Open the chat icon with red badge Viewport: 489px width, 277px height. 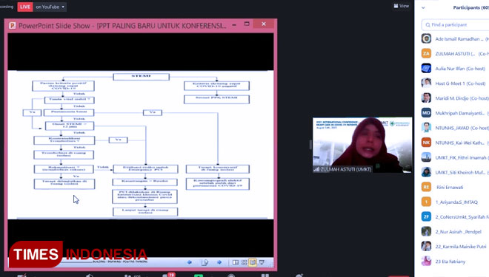point(169,275)
